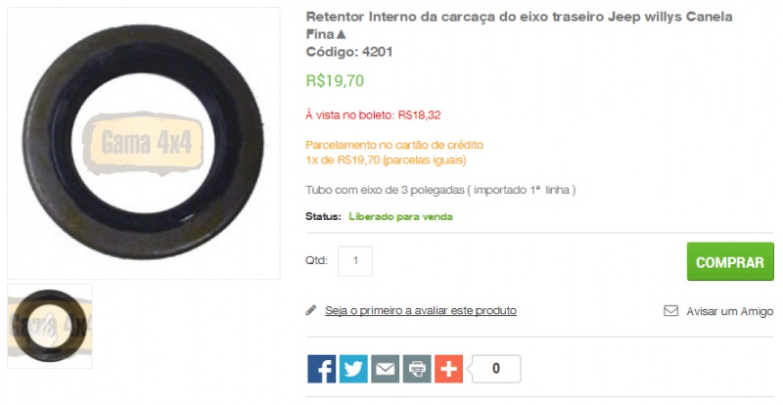Screen dimensions: 783x405
Task: Click the Qtd quantity input field
Action: pyautogui.click(x=355, y=260)
